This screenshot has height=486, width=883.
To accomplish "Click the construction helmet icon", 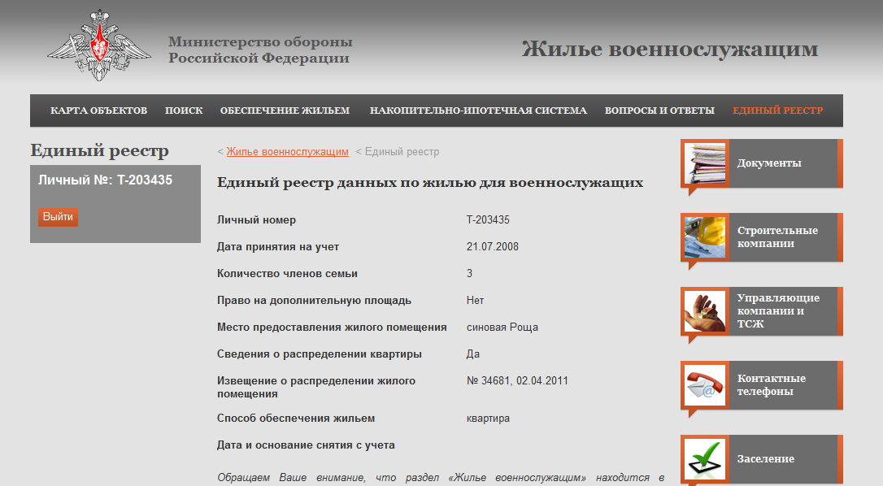I will (705, 237).
